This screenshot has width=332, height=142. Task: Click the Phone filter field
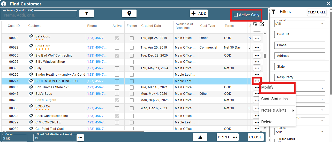click(x=300, y=45)
